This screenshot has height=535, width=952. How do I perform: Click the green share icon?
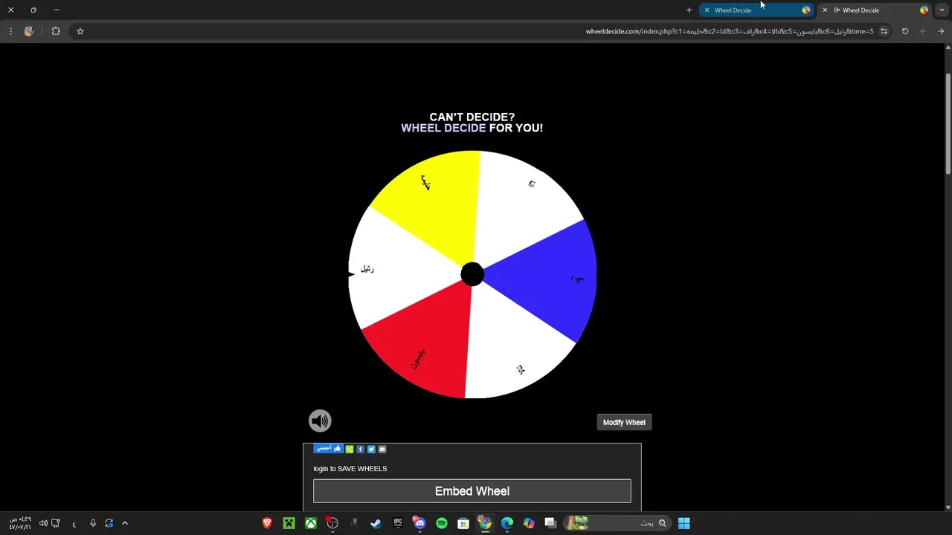350,449
